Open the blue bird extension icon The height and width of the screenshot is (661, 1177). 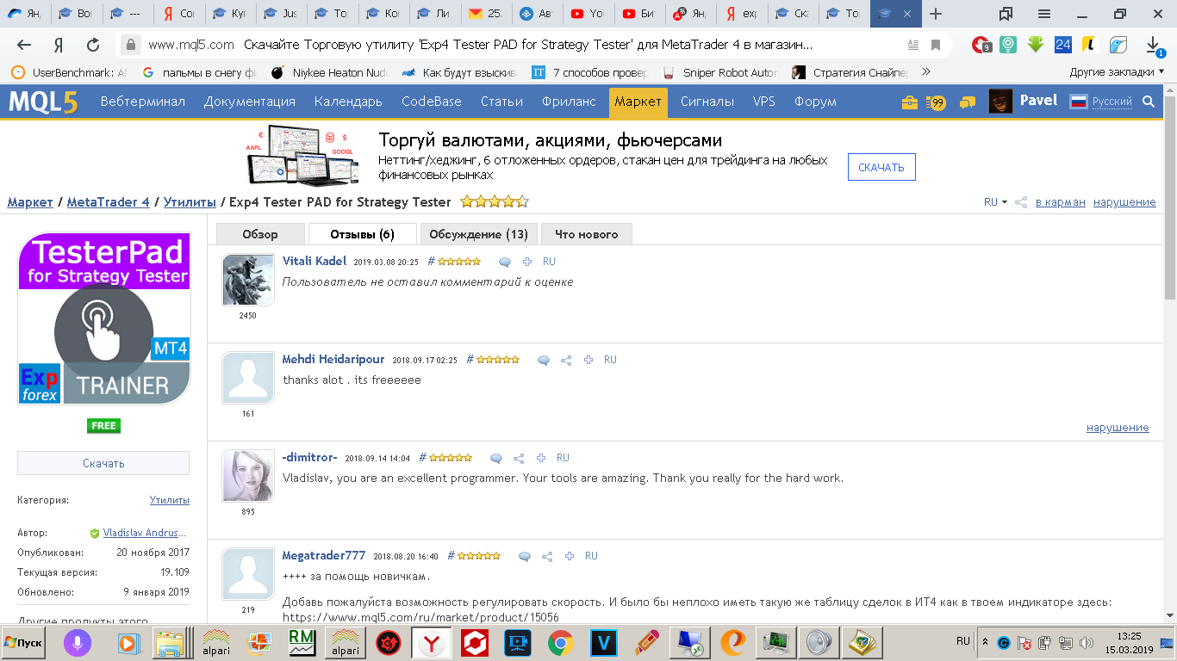click(x=1118, y=45)
